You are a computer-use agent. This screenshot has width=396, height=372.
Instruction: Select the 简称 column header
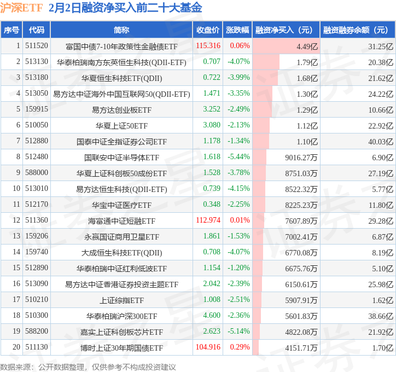(121, 30)
